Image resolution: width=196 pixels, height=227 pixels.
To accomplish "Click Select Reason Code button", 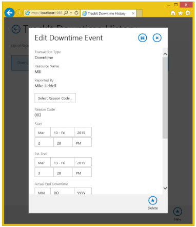I will (x=55, y=98).
